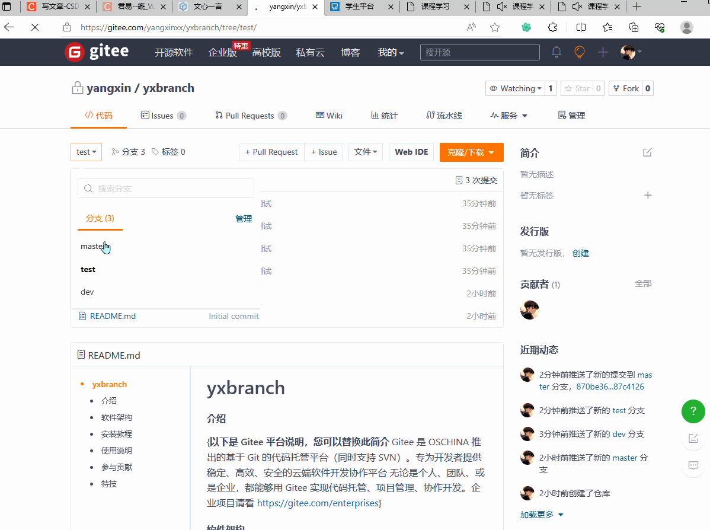
Task: Edit repository introduction pencil icon
Action: tap(648, 152)
